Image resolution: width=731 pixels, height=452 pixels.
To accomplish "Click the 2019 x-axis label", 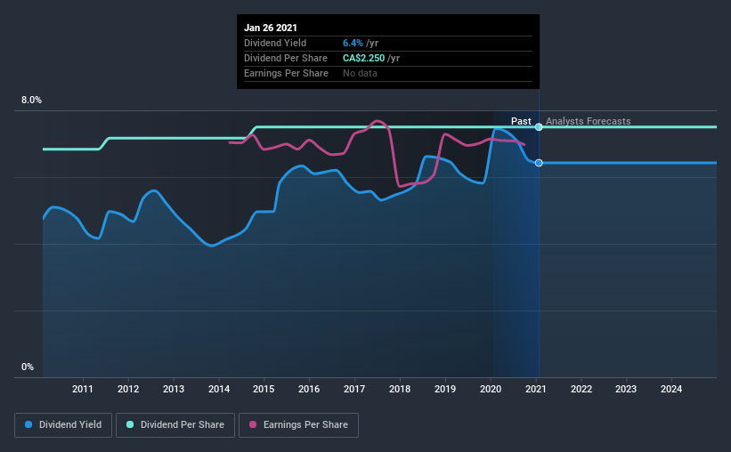I will point(445,389).
